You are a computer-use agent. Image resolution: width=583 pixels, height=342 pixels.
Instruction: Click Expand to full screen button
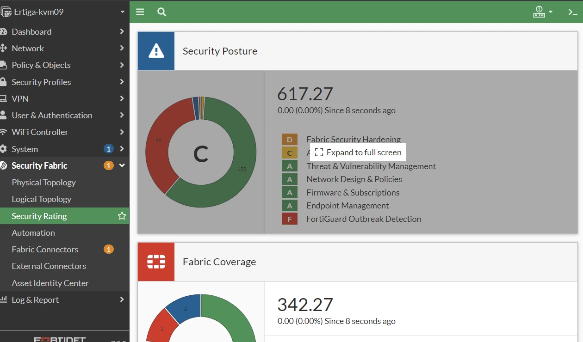coord(358,152)
